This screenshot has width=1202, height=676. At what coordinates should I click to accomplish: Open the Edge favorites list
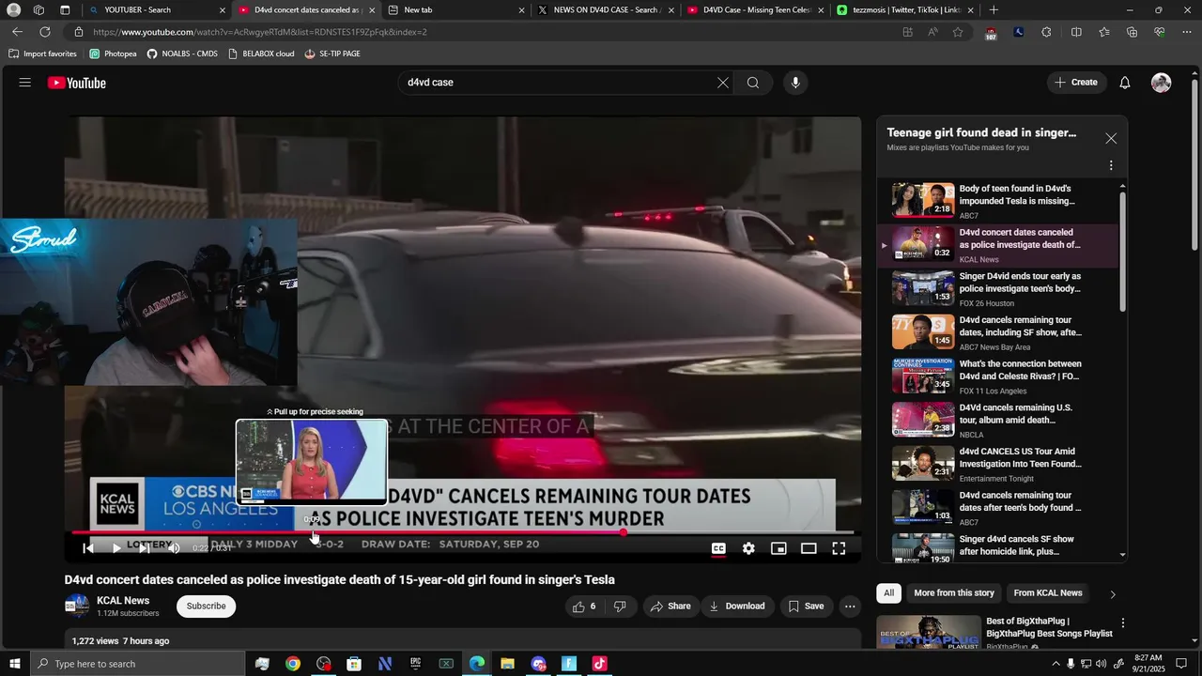point(1104,32)
